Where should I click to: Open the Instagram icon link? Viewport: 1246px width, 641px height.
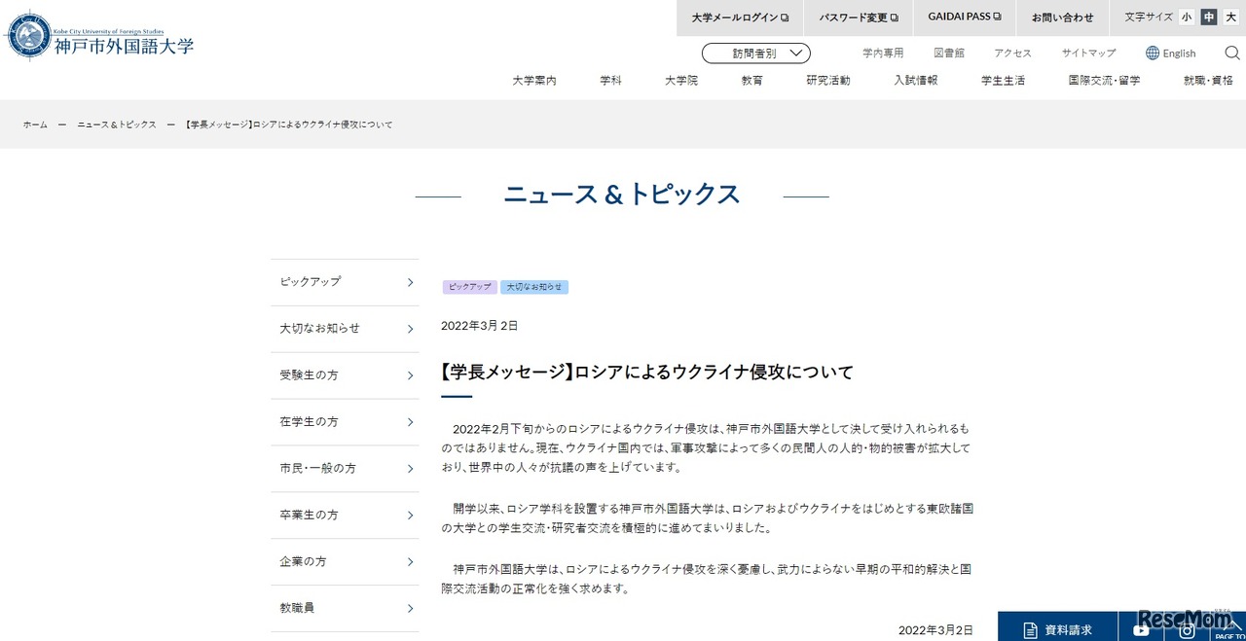click(1187, 630)
